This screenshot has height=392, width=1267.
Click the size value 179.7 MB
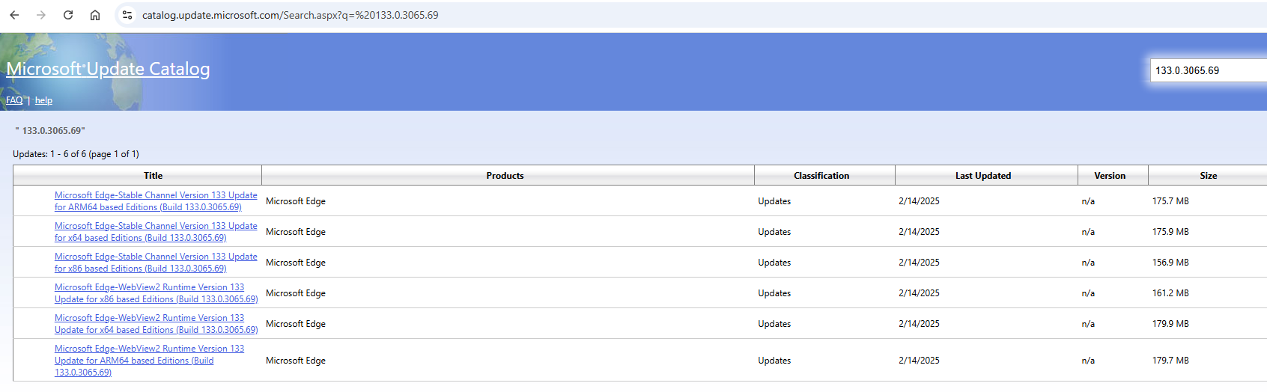click(x=1170, y=361)
